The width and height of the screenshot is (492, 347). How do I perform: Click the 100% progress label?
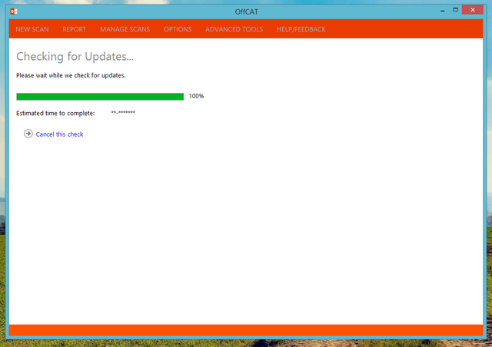coord(196,97)
